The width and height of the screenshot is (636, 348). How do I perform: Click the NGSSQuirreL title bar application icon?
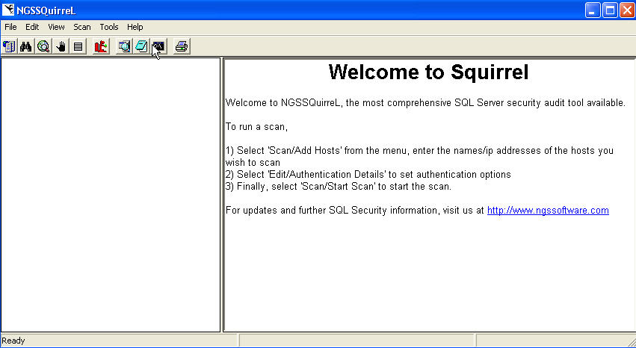(x=8, y=10)
